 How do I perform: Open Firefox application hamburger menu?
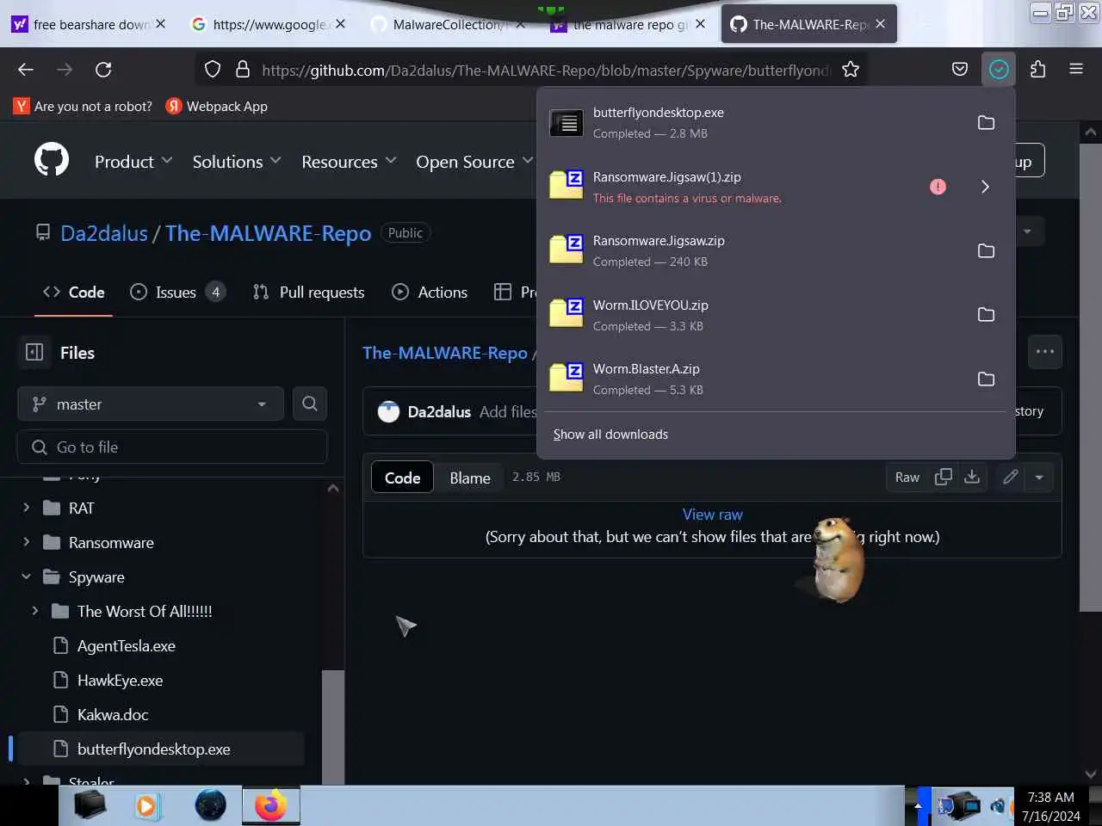click(x=1076, y=70)
